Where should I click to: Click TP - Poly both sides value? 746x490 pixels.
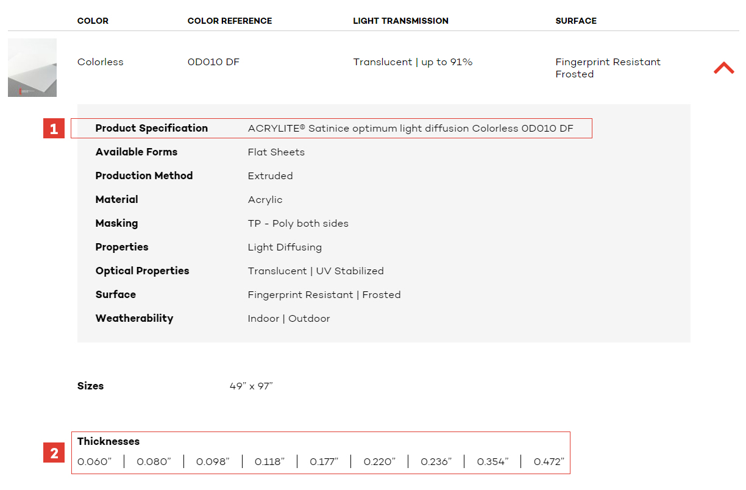(298, 224)
